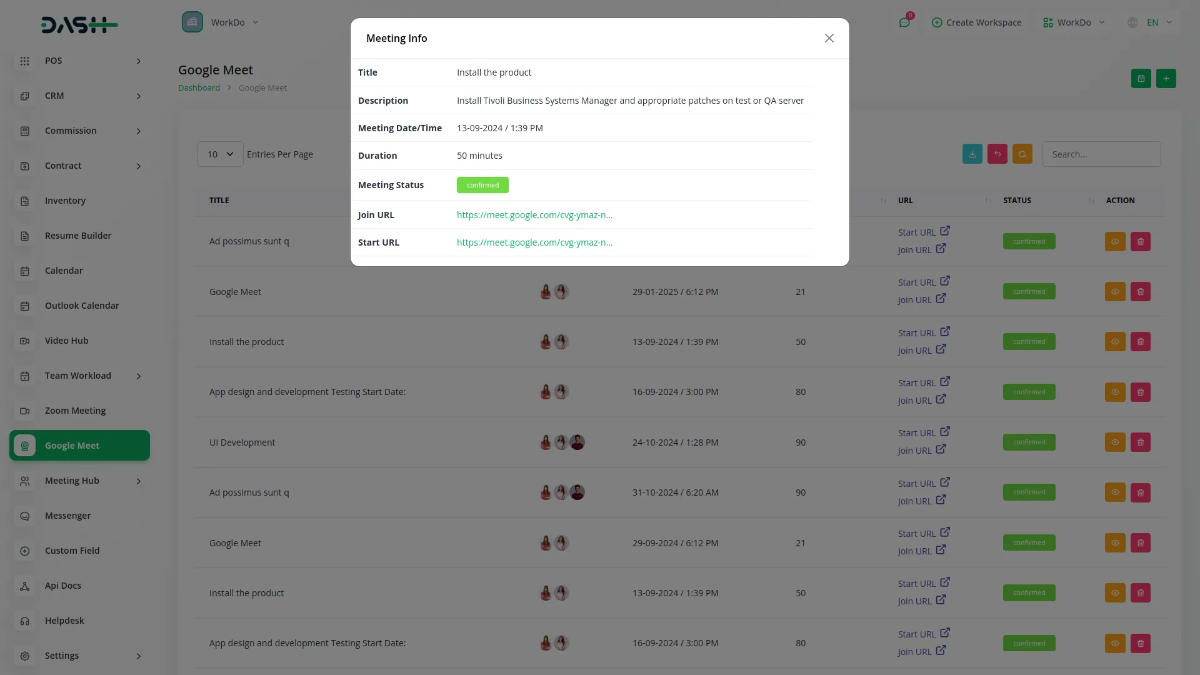1200x675 pixels.
Task: Click the green plus create meeting icon
Action: (x=1166, y=79)
